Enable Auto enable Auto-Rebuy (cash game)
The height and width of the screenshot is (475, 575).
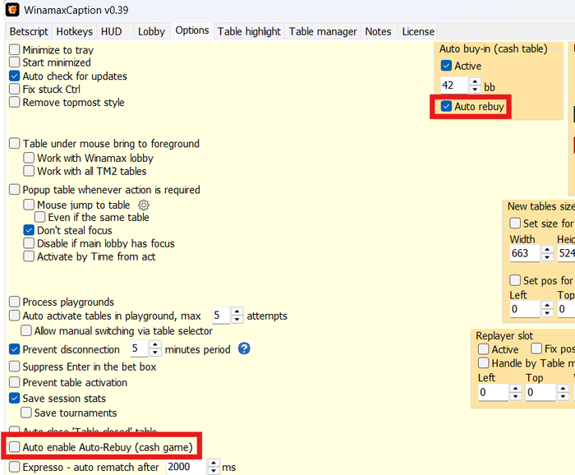pyautogui.click(x=14, y=447)
